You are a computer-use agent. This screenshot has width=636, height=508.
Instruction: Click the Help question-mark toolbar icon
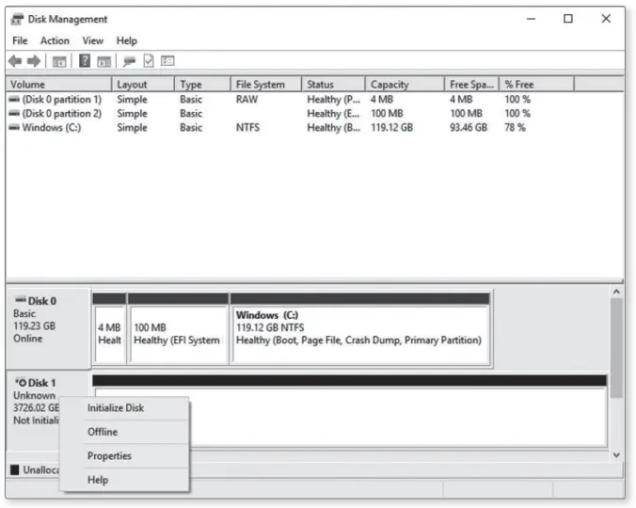pos(85,61)
